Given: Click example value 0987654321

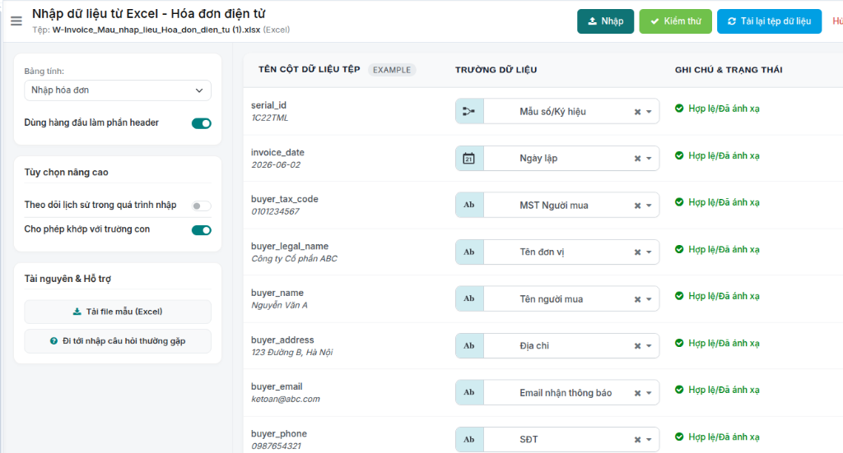Looking at the screenshot, I should 277,446.
